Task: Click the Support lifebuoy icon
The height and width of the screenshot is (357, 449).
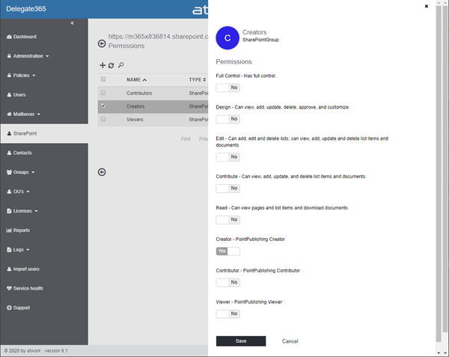Action: 9,308
